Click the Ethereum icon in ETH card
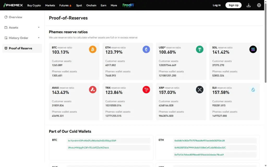This screenshot has height=167, width=267. coord(146,49)
